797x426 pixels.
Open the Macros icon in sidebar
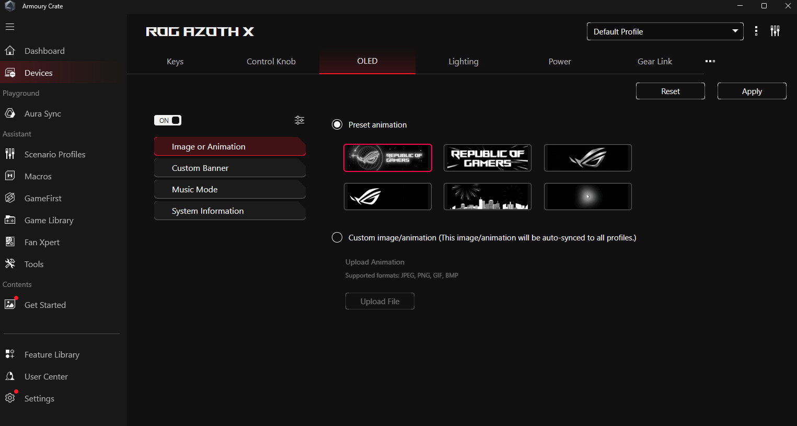pos(10,176)
